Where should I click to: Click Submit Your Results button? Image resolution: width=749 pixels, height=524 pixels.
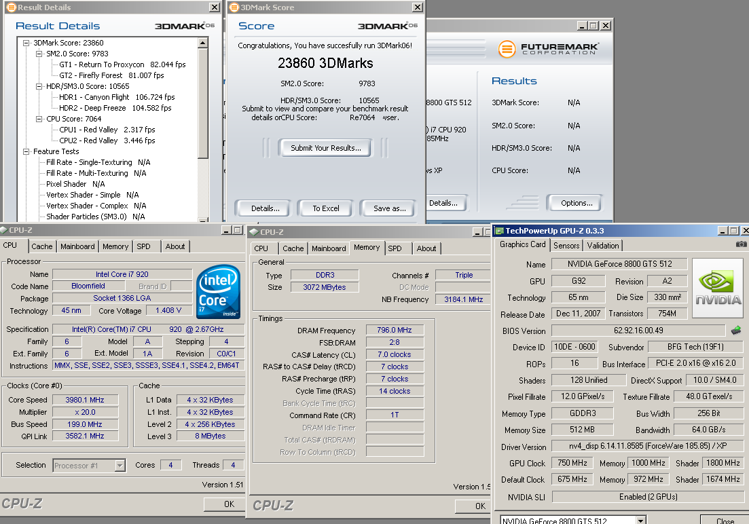tap(326, 148)
